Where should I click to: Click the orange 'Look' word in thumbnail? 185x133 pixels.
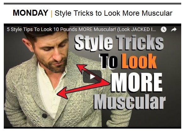pyautogui.click(x=139, y=61)
